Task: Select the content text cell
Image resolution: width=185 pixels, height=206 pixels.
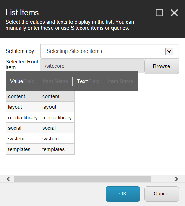Action: pyautogui.click(x=57, y=96)
